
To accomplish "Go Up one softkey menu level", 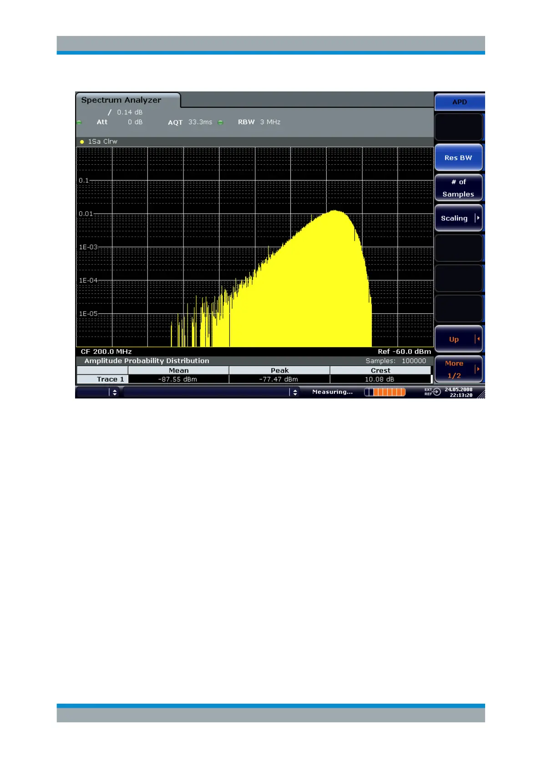I will click(458, 339).
